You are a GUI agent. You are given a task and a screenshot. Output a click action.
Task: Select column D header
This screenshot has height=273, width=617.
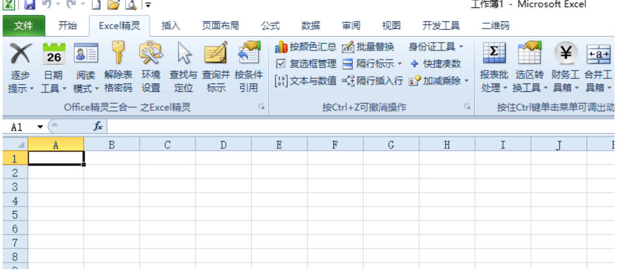[223, 145]
